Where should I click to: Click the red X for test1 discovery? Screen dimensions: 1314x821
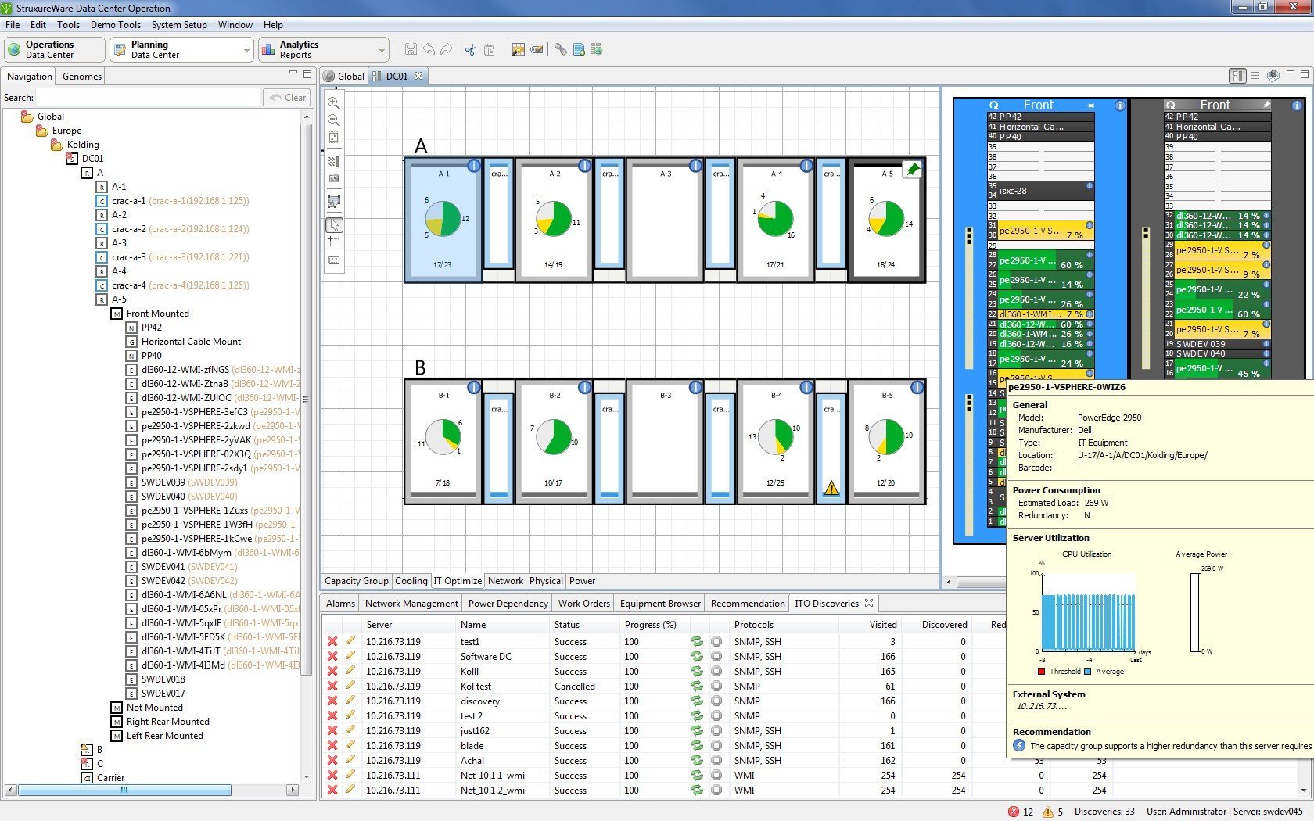(332, 641)
